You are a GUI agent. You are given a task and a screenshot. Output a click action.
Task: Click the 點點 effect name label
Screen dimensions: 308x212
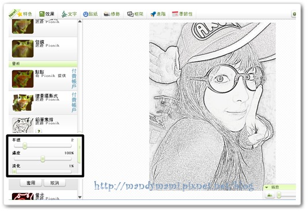(40, 72)
